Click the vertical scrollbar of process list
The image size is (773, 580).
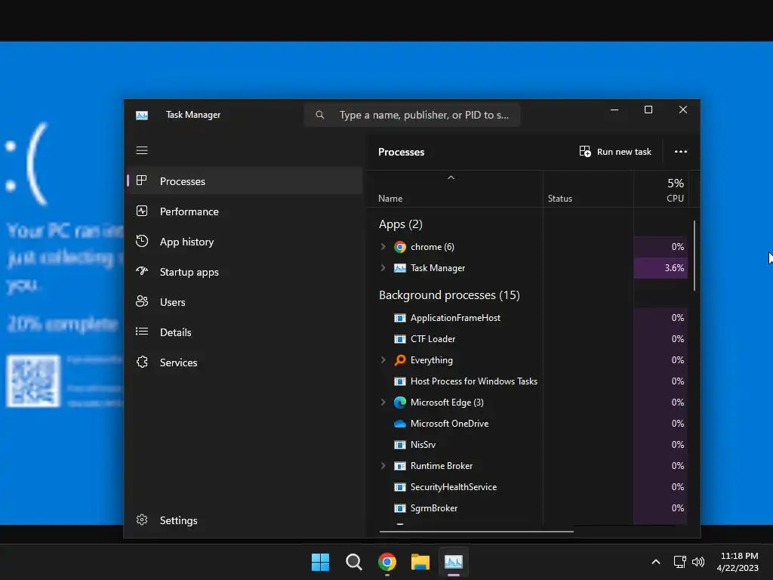click(694, 255)
